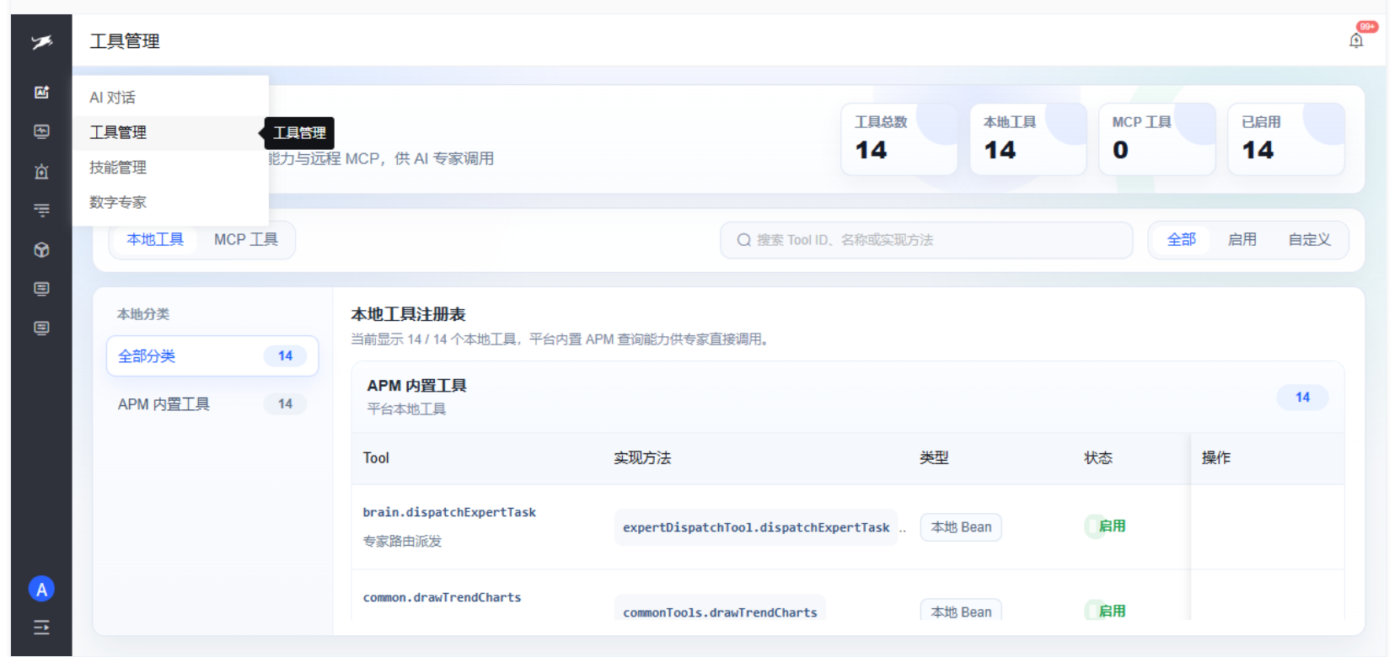Select AI 对话 from the flyout menu
The height and width of the screenshot is (657, 1395).
170,98
